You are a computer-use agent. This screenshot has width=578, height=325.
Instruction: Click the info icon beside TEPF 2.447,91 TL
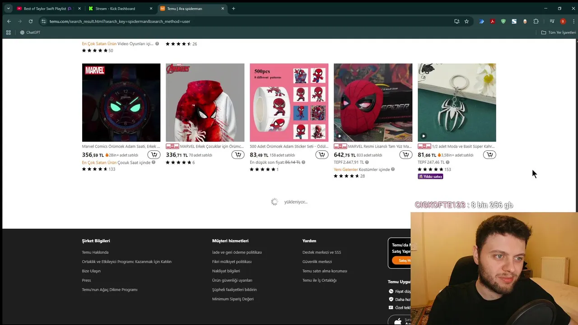(x=367, y=162)
